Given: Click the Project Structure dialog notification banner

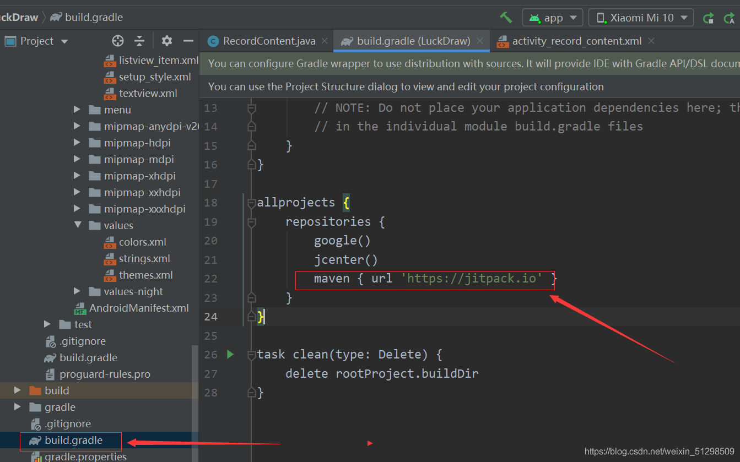Looking at the screenshot, I should (x=469, y=86).
